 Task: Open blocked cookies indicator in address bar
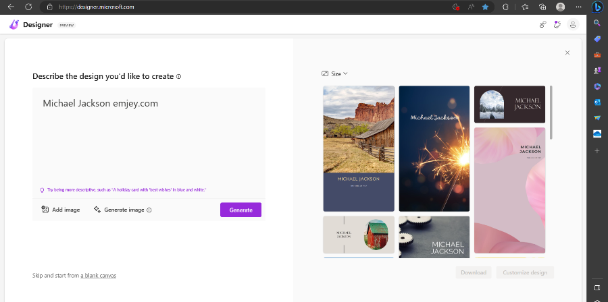click(x=456, y=7)
